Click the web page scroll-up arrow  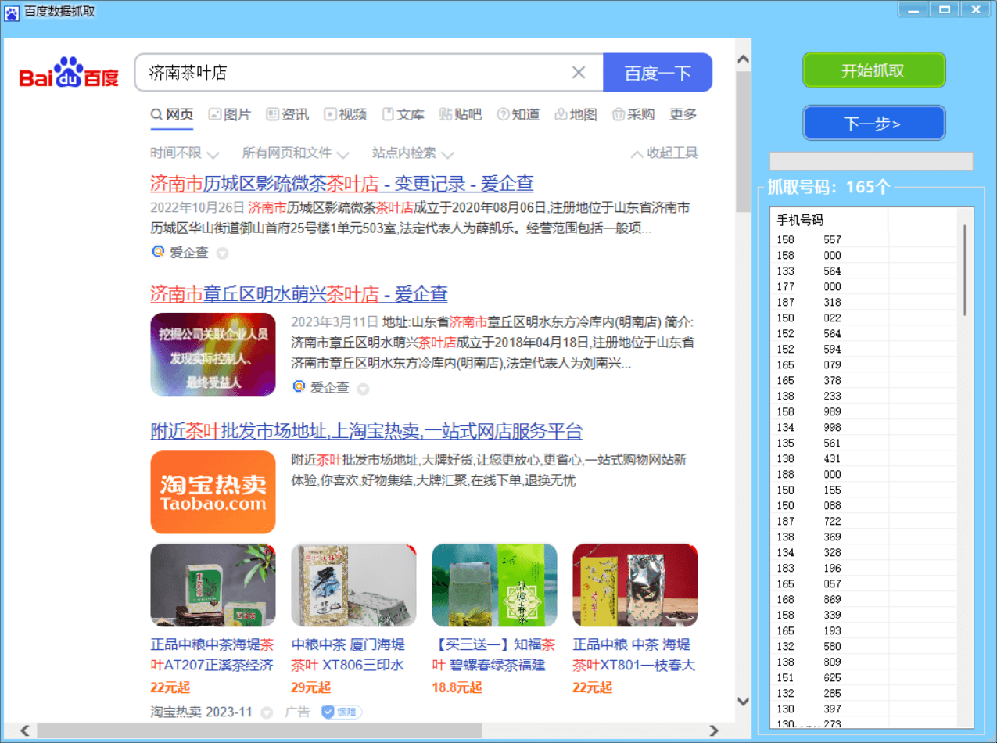click(743, 59)
